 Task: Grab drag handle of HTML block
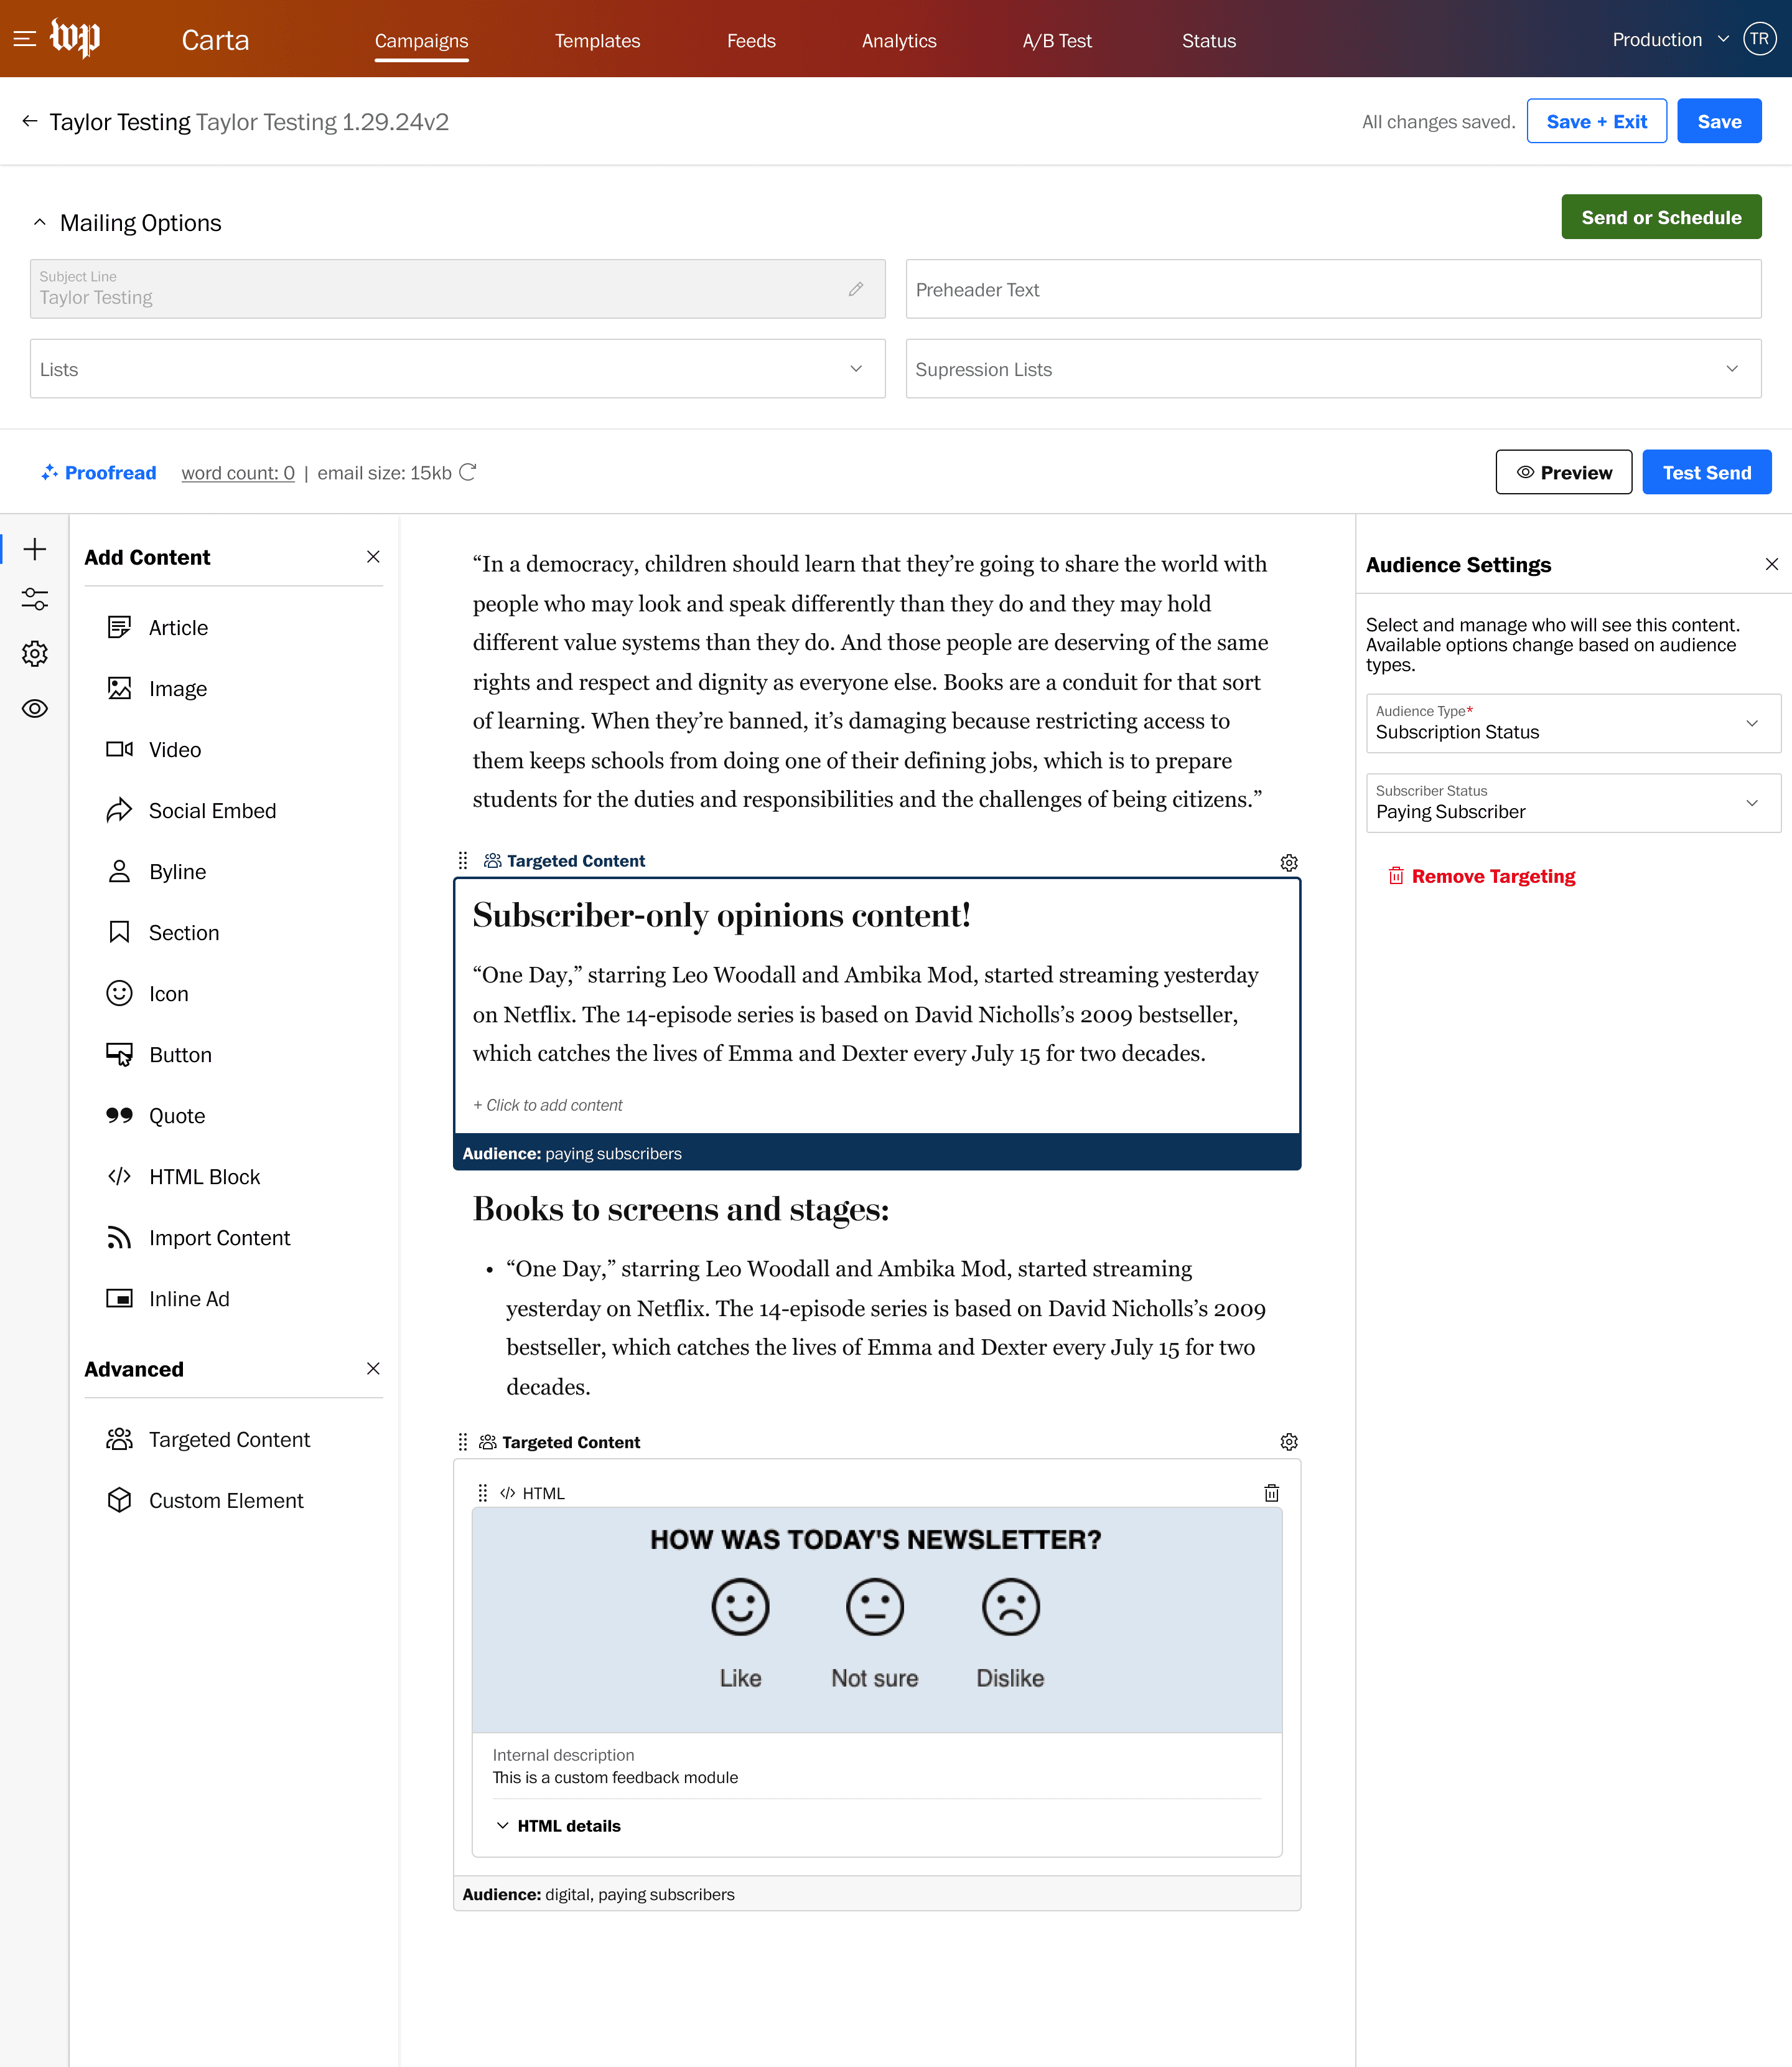tap(483, 1493)
